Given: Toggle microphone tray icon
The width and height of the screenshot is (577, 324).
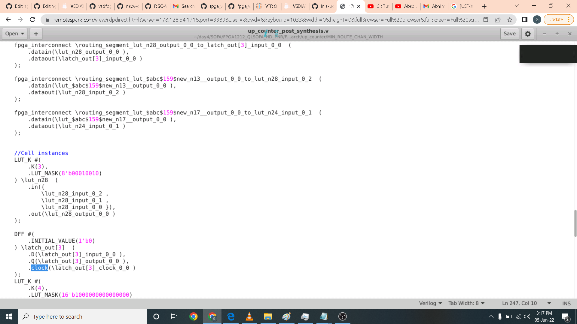Looking at the screenshot, I should pos(500,316).
